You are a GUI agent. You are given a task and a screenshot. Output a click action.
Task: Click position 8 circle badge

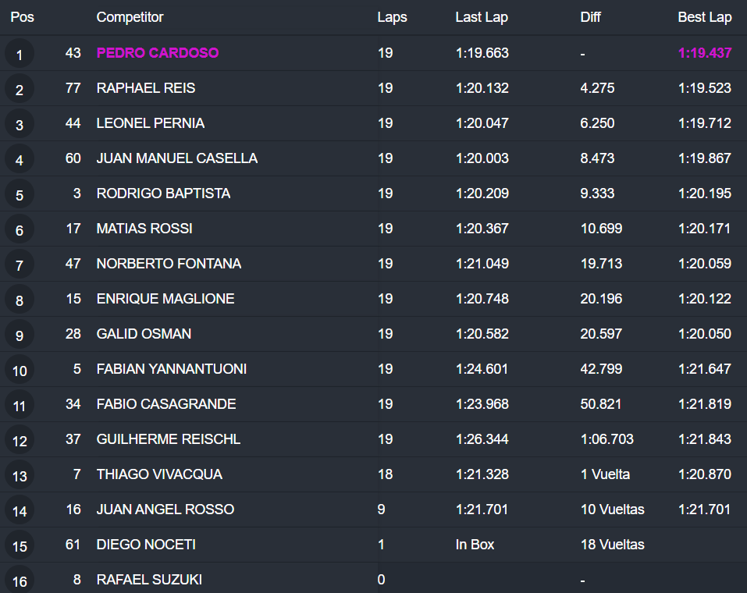20,300
